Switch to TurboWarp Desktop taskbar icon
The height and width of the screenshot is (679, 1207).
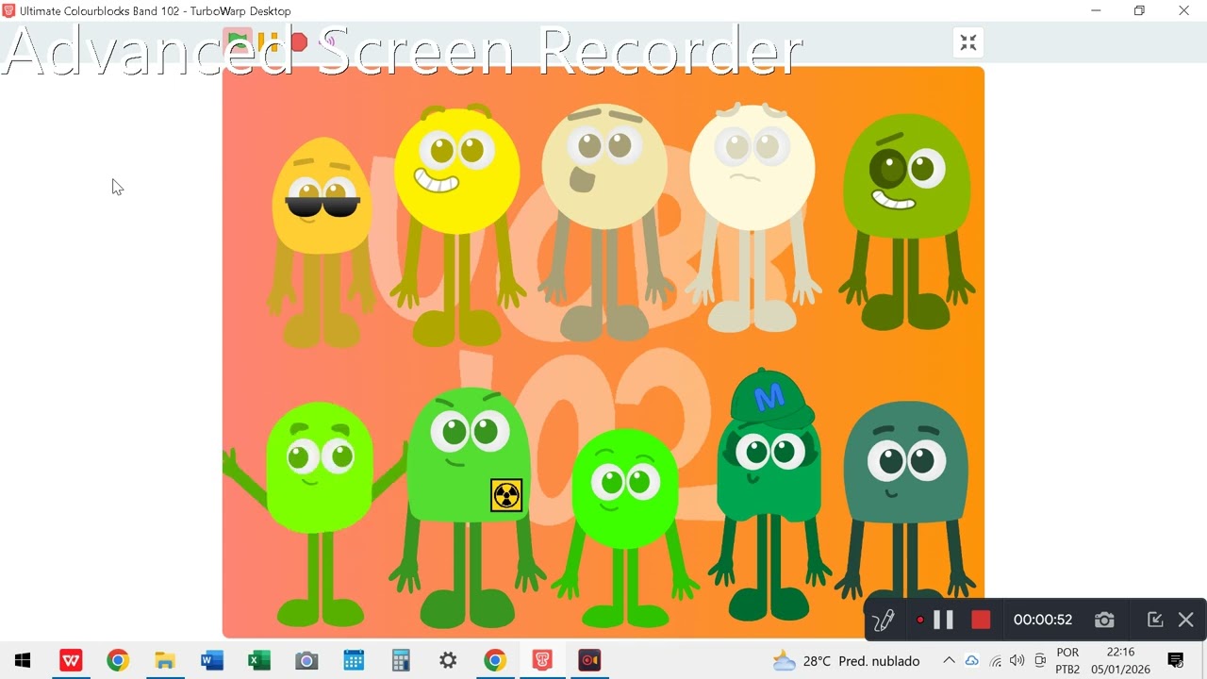[x=542, y=660]
